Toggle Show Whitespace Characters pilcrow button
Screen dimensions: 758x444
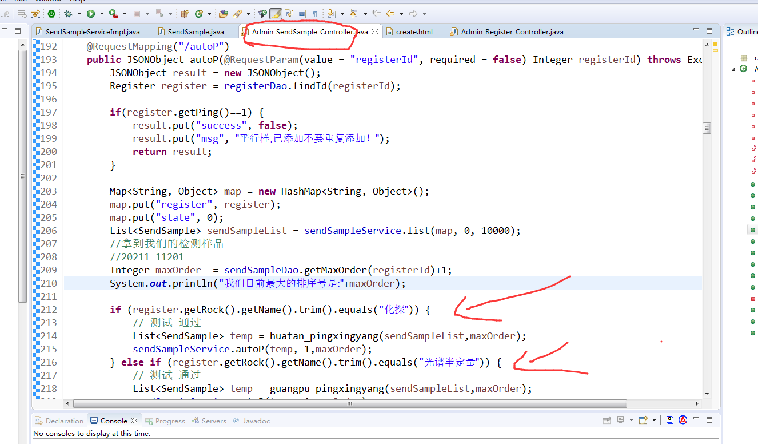tap(314, 13)
